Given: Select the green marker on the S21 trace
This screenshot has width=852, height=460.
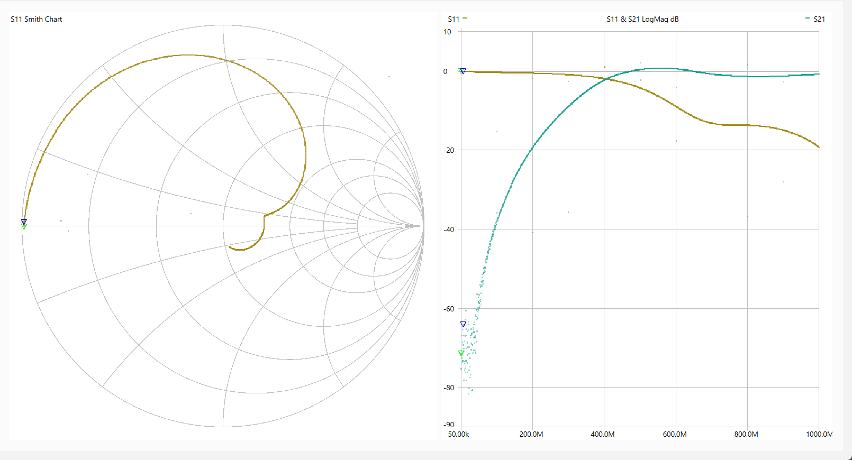Looking at the screenshot, I should point(461,353).
